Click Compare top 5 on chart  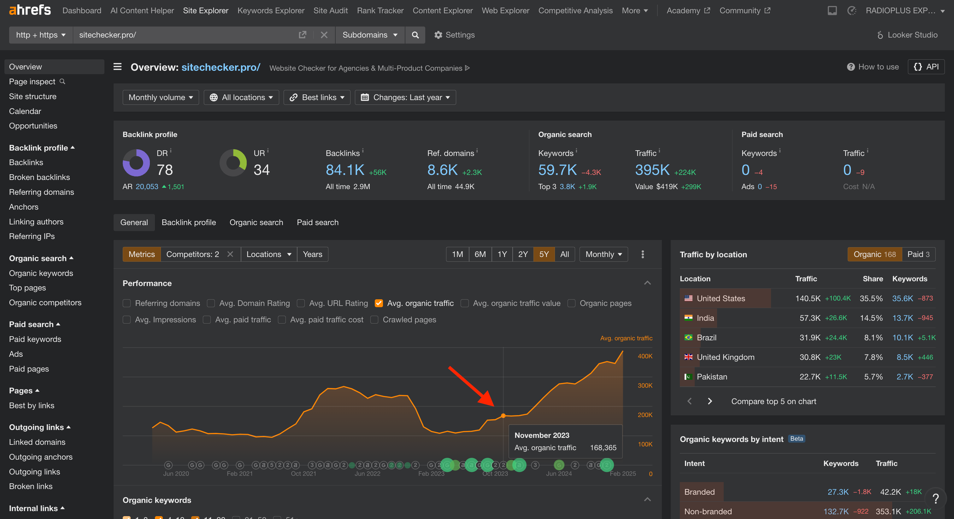[773, 401]
